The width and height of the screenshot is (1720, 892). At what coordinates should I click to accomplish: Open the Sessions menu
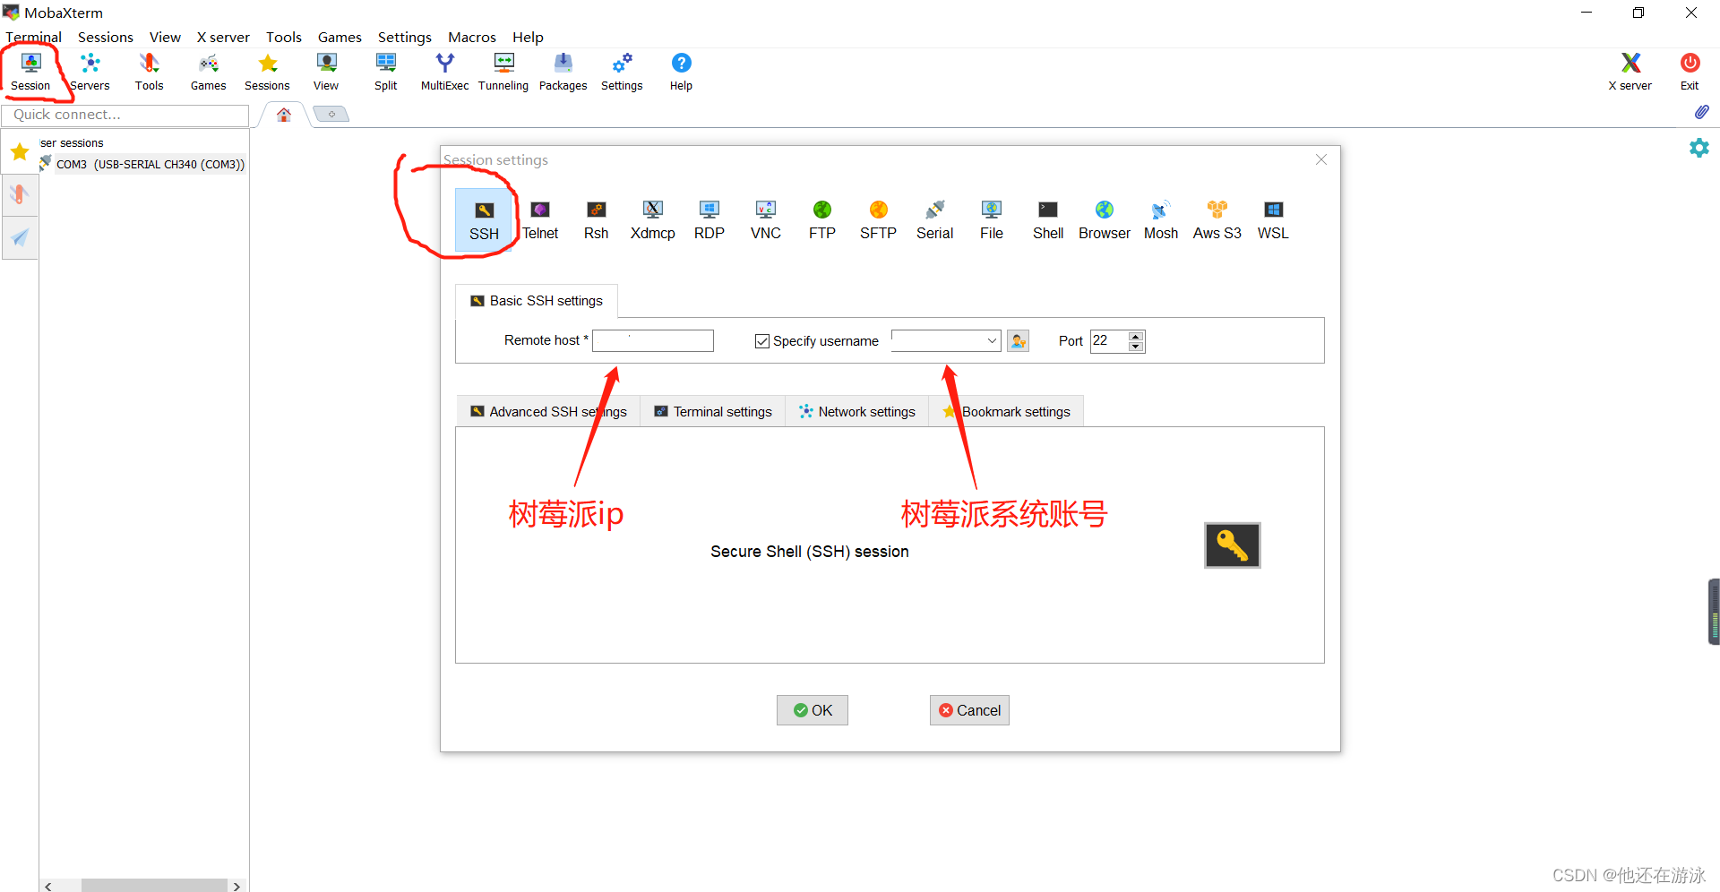point(106,37)
